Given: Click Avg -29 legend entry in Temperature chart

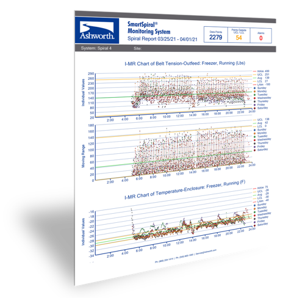Looking at the screenshot, I should click(x=261, y=195).
